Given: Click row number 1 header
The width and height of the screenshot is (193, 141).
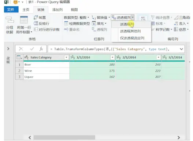Looking at the screenshot, I should 19,64.
